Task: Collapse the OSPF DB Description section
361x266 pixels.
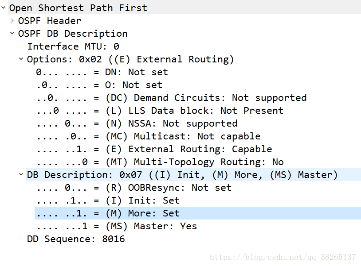Action: 12,33
